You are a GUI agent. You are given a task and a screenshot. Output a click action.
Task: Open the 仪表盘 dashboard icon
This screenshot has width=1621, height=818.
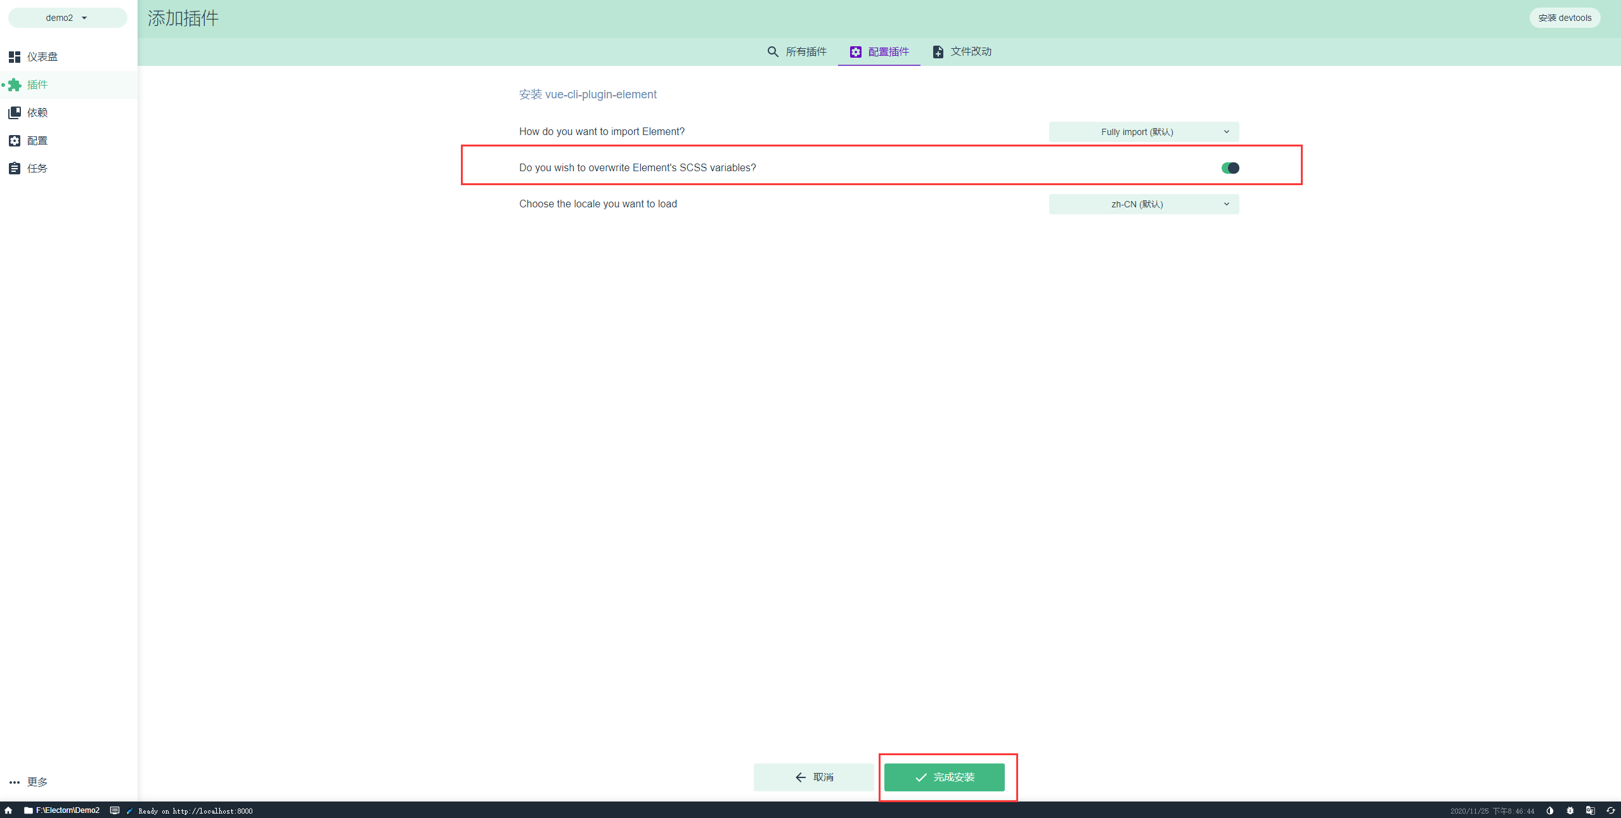click(x=15, y=57)
